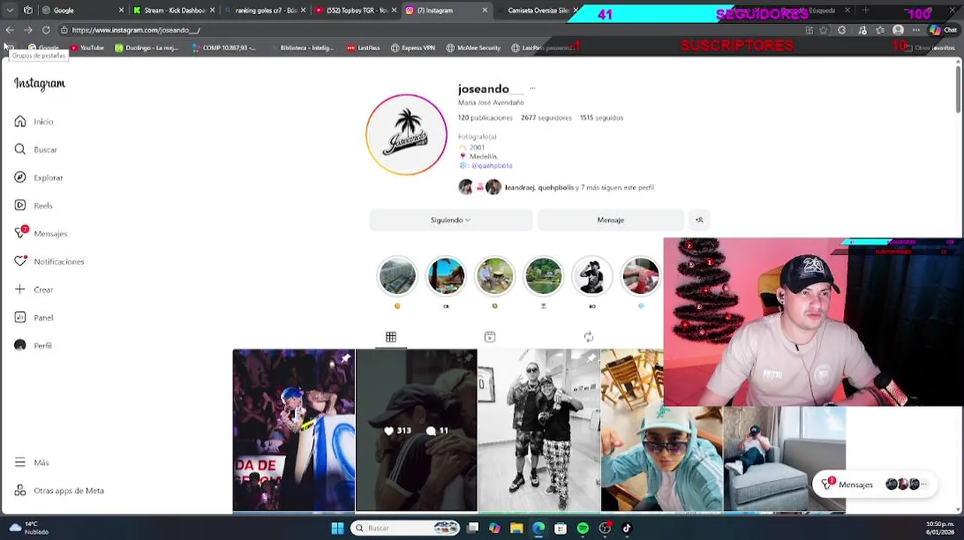Click the address bar with instagram URL
This screenshot has width=964, height=540.
tap(428, 30)
